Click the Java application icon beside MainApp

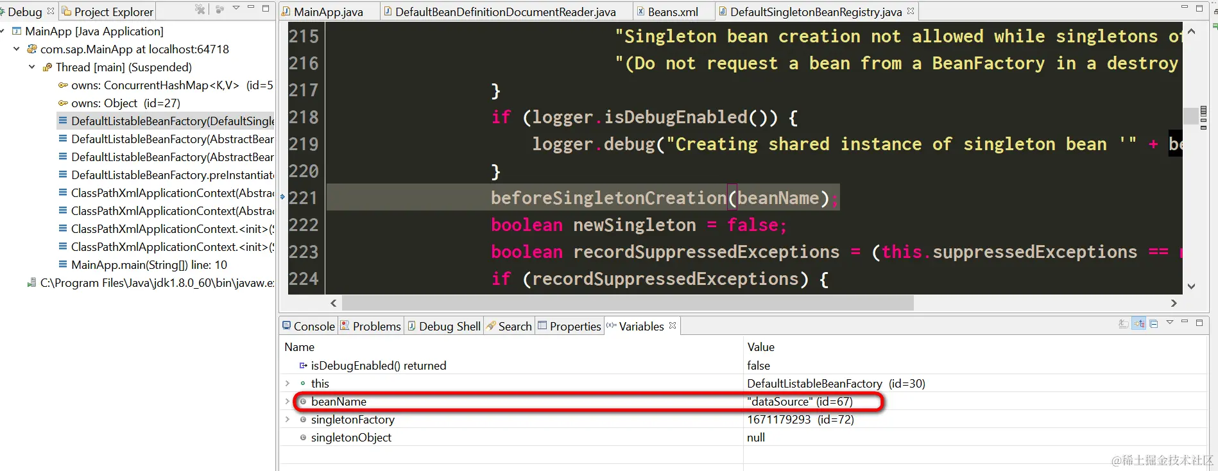click(x=17, y=31)
